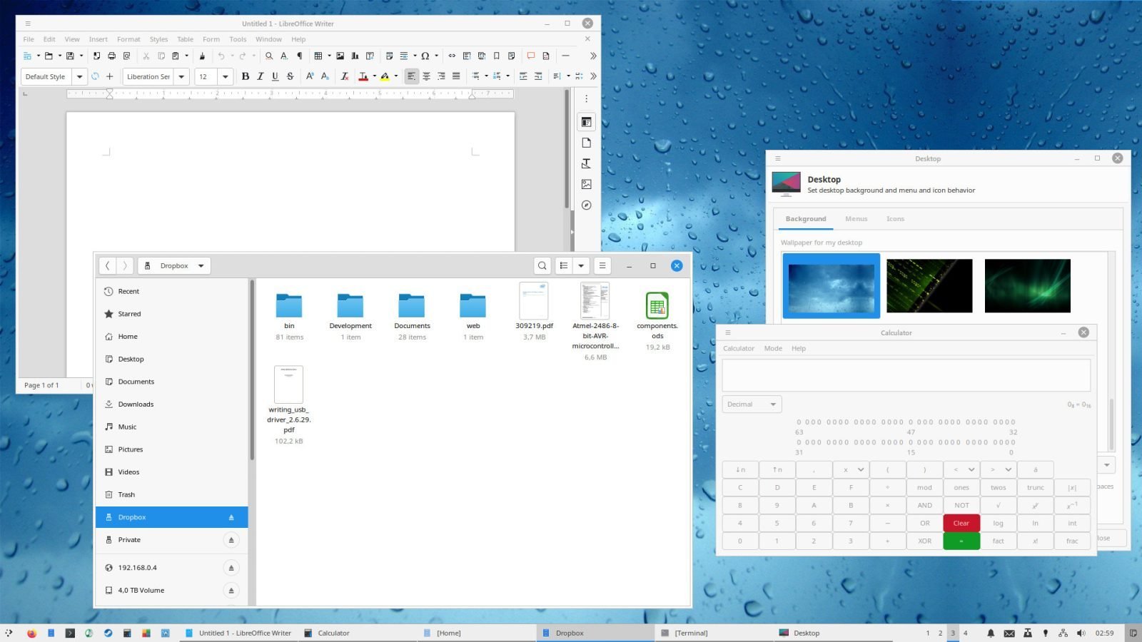Enable center alignment in Writer
This screenshot has height=642, width=1142.
tap(426, 76)
